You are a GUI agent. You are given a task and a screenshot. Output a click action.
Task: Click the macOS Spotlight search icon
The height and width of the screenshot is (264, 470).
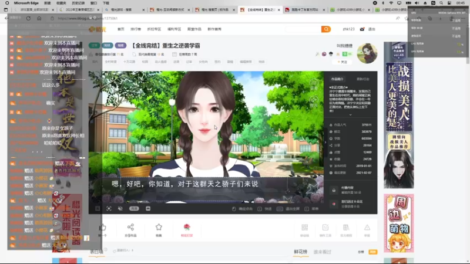tap(441, 3)
